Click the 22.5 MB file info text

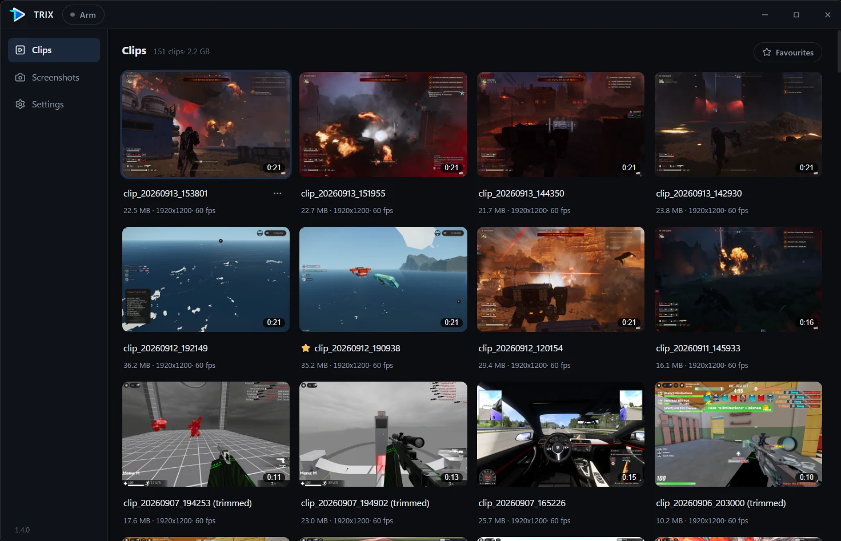pos(169,211)
